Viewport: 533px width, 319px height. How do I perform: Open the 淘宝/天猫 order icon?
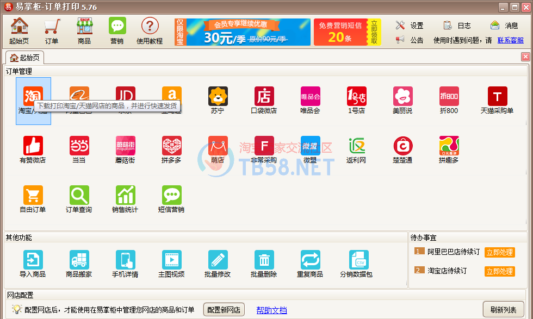pos(33,101)
